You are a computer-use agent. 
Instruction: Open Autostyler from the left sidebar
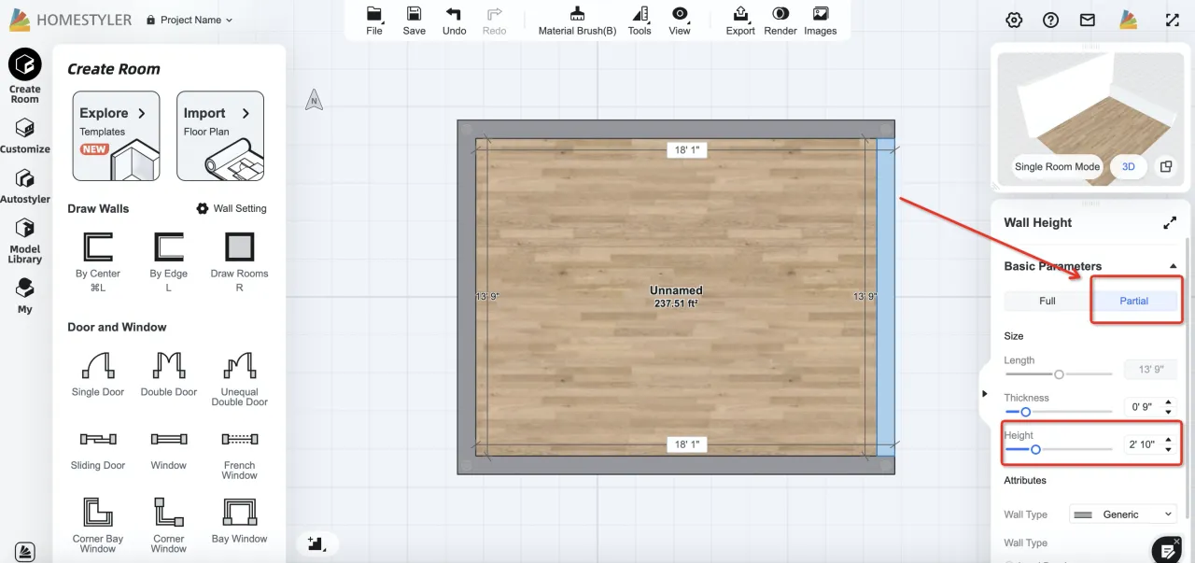[x=25, y=185]
